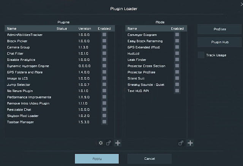Select the Camera Group row name

pos(18,47)
